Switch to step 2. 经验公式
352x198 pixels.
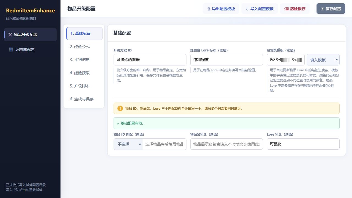[84, 47]
